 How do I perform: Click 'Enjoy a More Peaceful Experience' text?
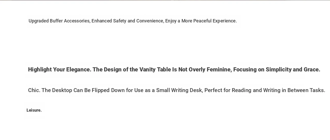click(x=201, y=21)
